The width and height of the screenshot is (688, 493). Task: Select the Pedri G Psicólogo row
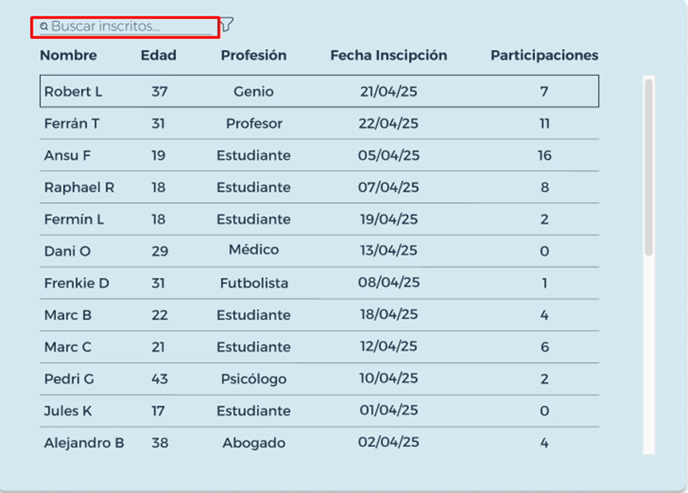[x=319, y=379]
